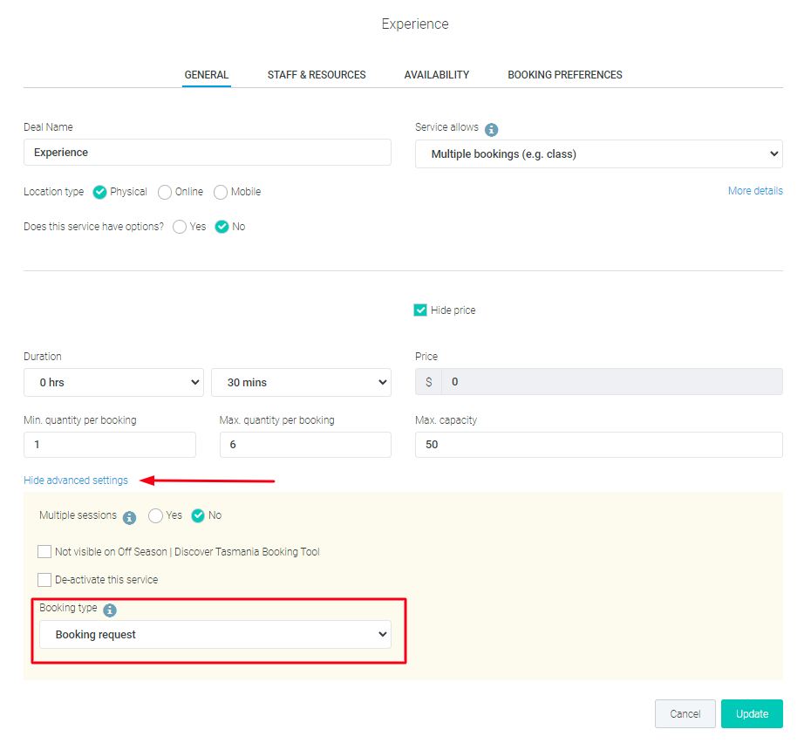Click the Update button
Viewport: 811px width, 743px height.
(752, 713)
